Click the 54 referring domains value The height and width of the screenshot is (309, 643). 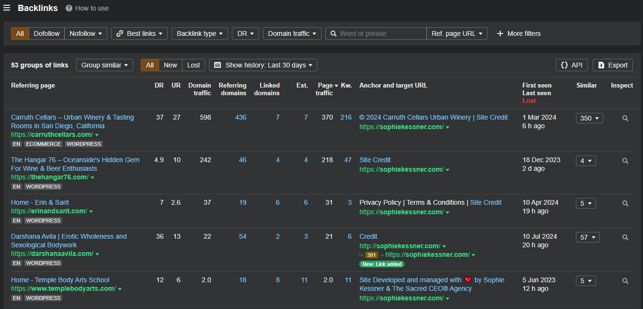242,236
